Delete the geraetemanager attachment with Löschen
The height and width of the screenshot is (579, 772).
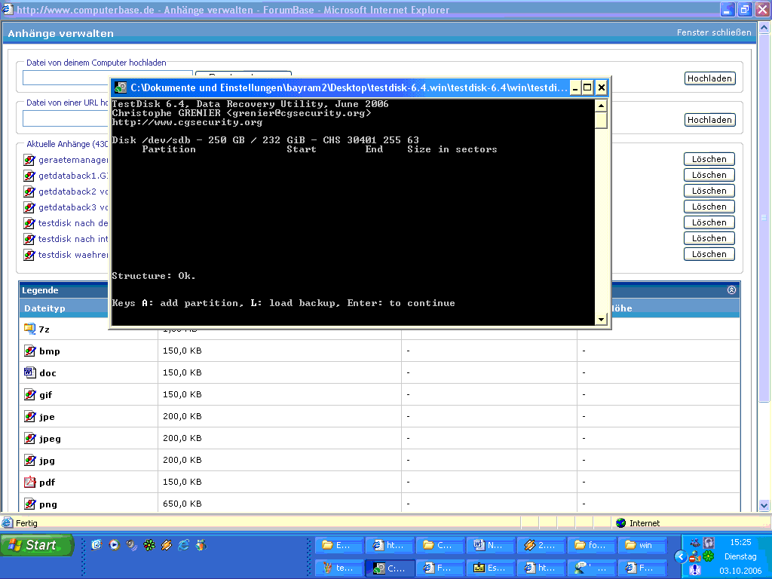(709, 159)
